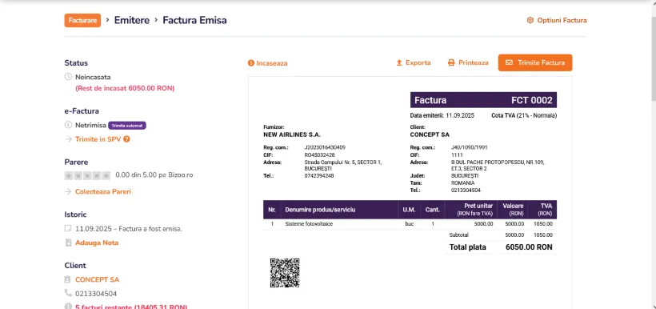Click the question mark help icon near SPV

pyautogui.click(x=126, y=139)
